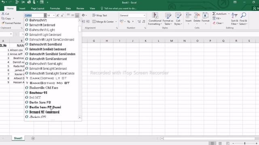
Task: Open Number dialog launcher
Action: coord(145,28)
